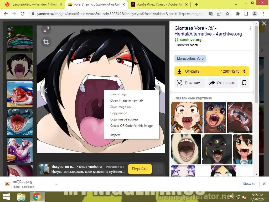Image resolution: width=269 pixels, height=202 pixels.
Task: Go back using browser back arrow
Action: point(6,14)
